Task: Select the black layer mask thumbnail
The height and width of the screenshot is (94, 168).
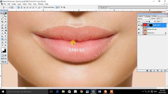Action: tap(151, 25)
